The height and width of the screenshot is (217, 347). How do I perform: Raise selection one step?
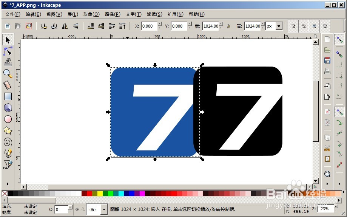pos(112,26)
